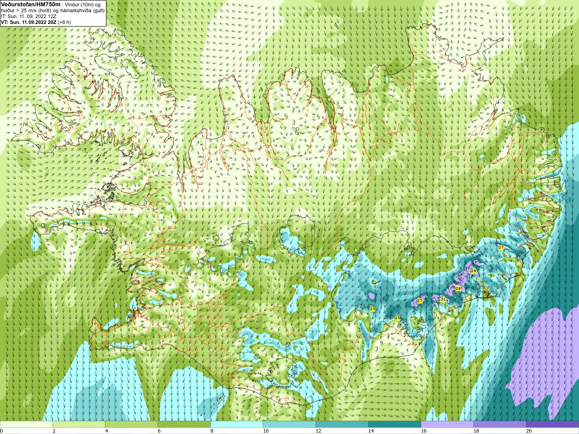Click the above 20 m/s deep purple legend swatch

[552, 425]
